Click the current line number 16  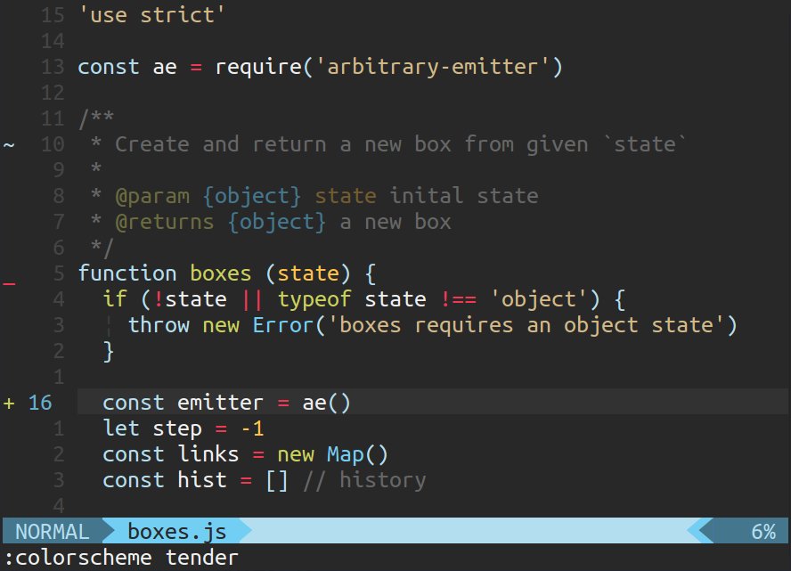point(40,403)
